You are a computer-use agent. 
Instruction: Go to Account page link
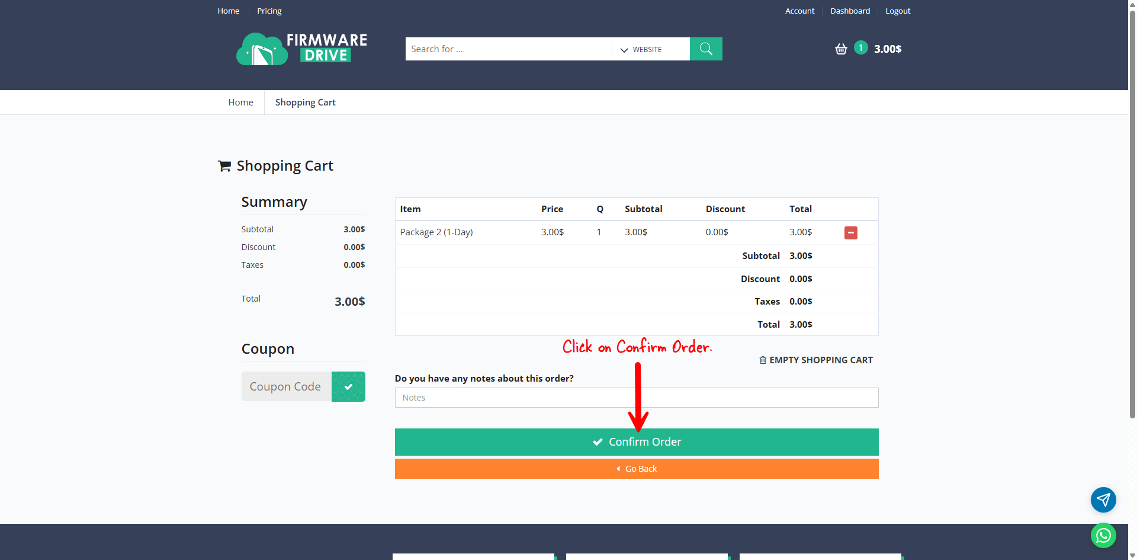[799, 11]
